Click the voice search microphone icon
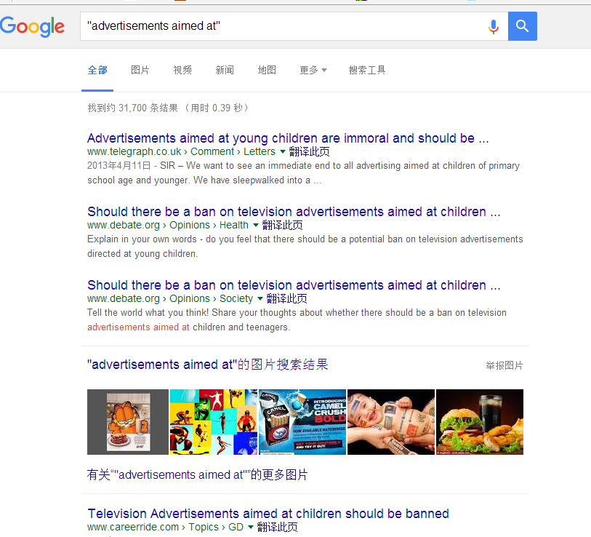 click(494, 26)
